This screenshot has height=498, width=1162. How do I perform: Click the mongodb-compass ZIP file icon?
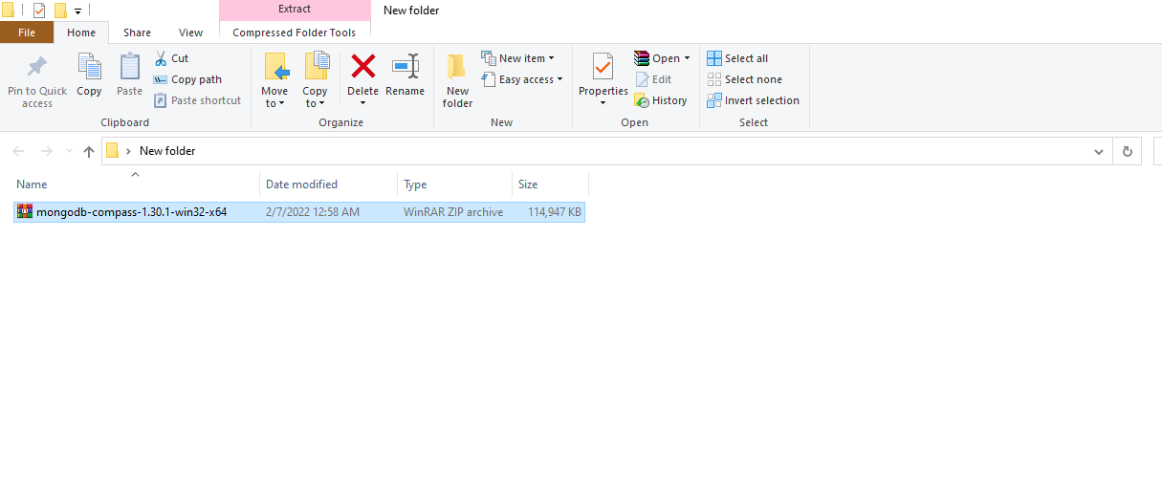tap(25, 212)
